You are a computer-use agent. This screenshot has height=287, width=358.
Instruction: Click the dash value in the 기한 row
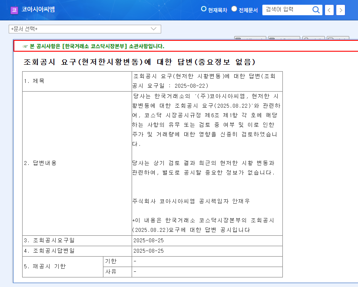135,261
